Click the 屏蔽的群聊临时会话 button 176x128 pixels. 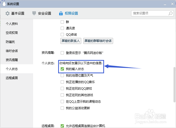[x=98, y=41]
